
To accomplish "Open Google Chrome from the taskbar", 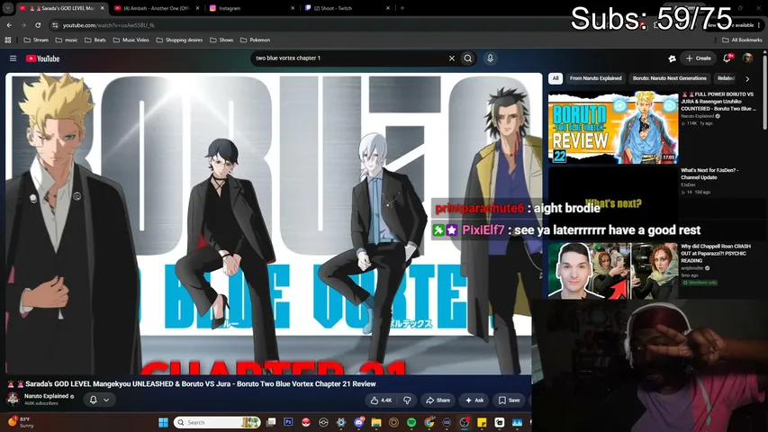I will (x=429, y=422).
